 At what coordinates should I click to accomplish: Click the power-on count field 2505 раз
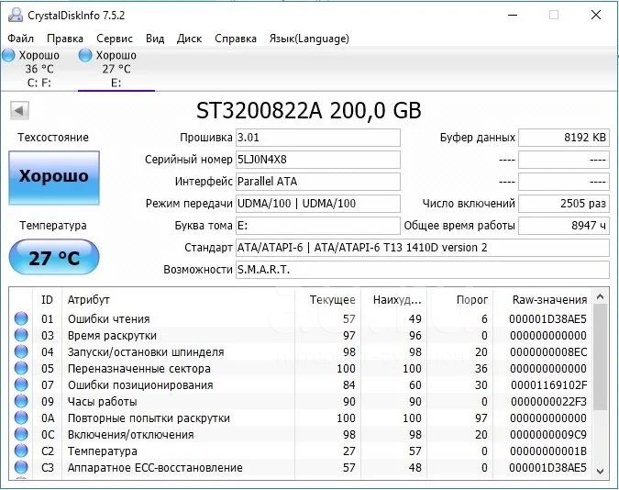click(x=564, y=204)
